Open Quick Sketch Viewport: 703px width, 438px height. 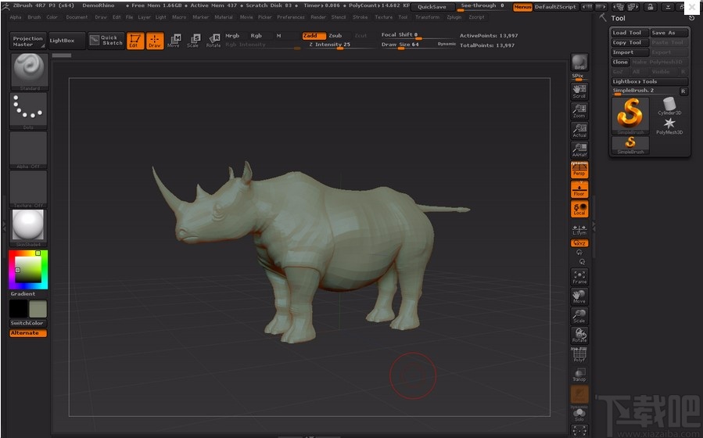pos(106,41)
